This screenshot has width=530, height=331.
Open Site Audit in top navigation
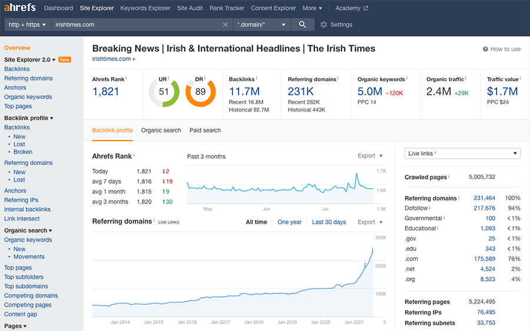coord(190,8)
